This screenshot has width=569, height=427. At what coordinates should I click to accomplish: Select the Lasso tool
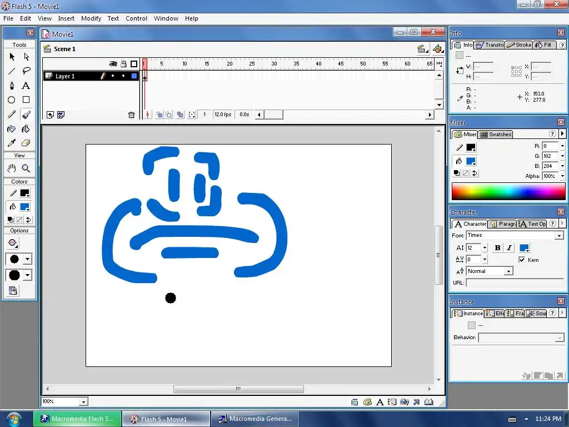click(x=26, y=71)
